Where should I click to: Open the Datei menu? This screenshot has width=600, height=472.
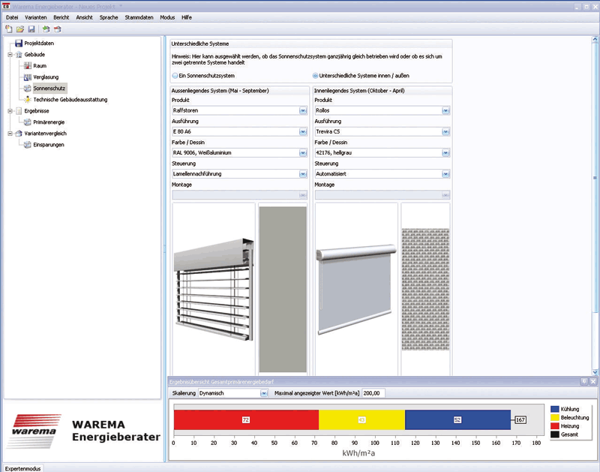(x=12, y=17)
